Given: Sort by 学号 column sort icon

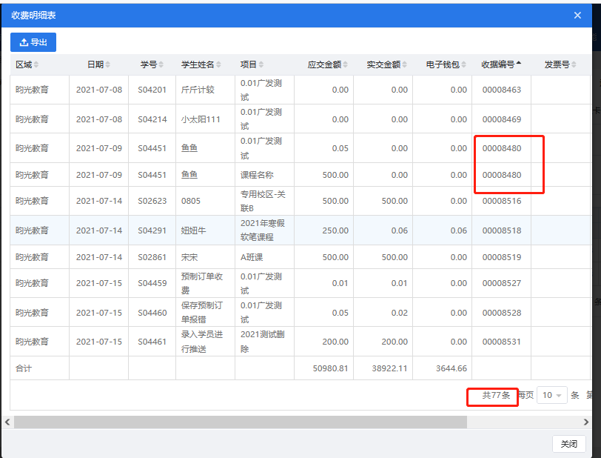Looking at the screenshot, I should click(161, 64).
